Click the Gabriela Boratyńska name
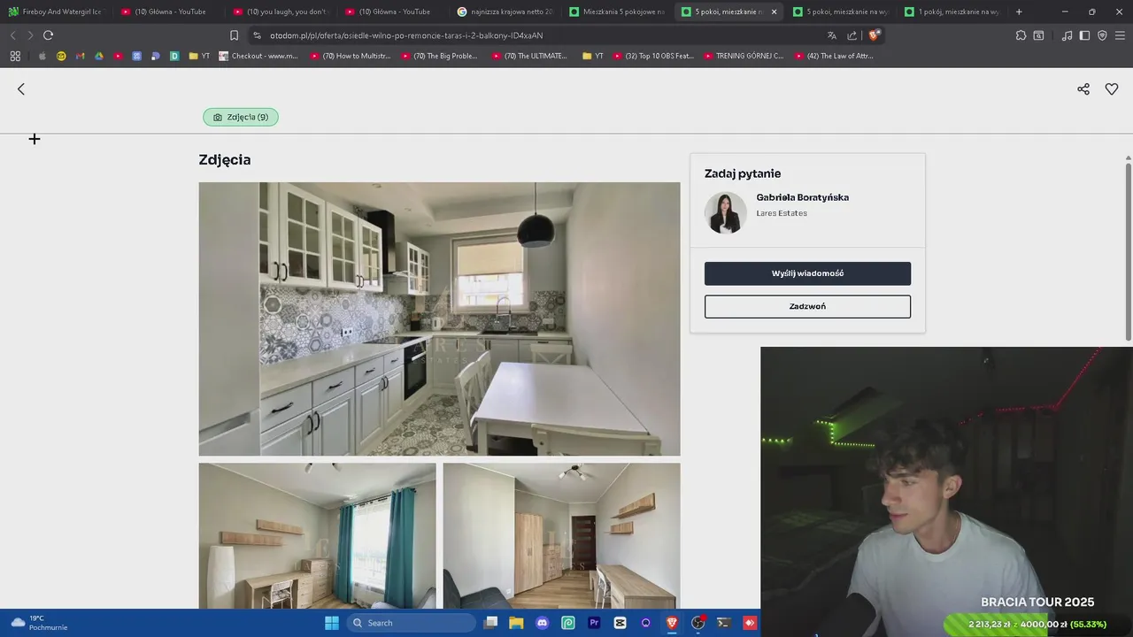The height and width of the screenshot is (637, 1133). [x=802, y=197]
